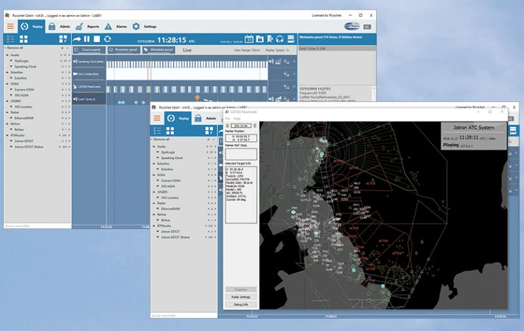Collapse the Audio source group
524x331 pixels.
pos(7,55)
